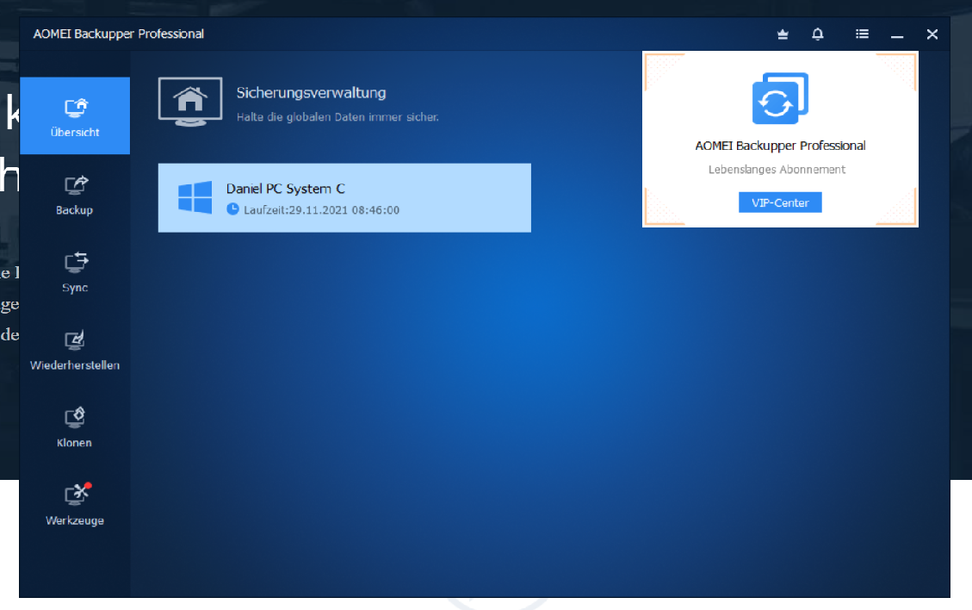972x610 pixels.
Task: Open the Werkzeuge tools section
Action: 74,505
